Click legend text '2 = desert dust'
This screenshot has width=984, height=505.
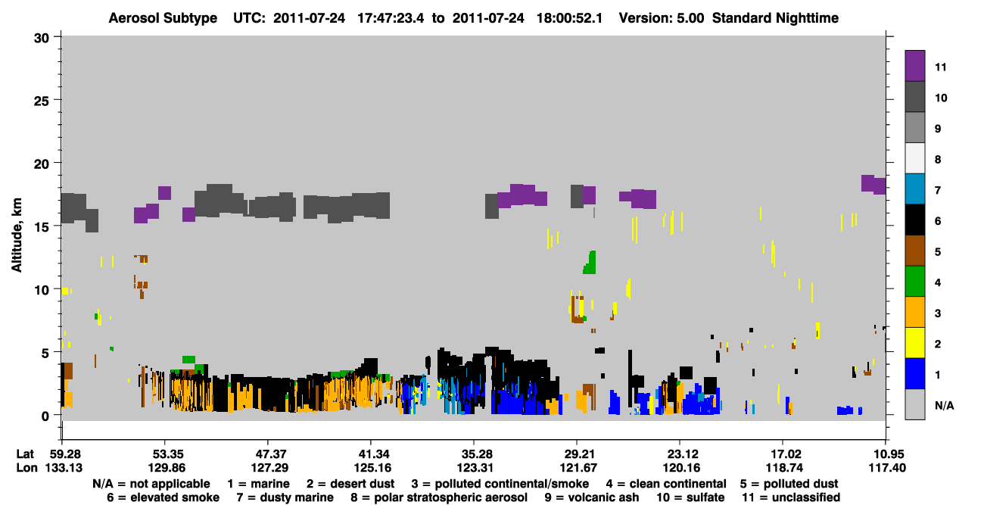(350, 483)
